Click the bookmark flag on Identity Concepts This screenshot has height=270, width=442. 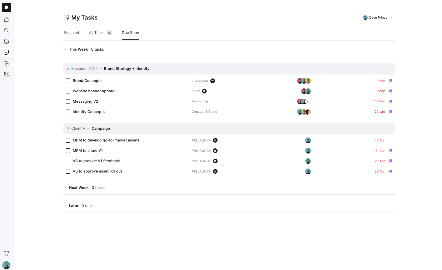point(391,112)
